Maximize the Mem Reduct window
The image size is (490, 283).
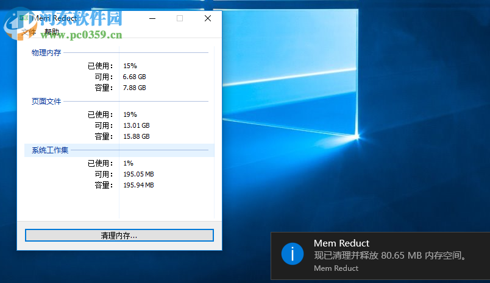180,18
